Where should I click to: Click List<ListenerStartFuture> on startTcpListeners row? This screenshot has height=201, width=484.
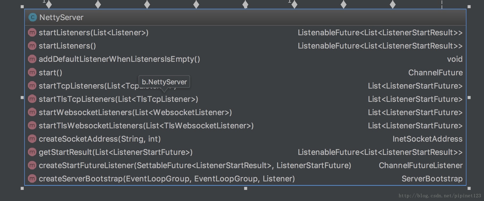tap(415, 86)
